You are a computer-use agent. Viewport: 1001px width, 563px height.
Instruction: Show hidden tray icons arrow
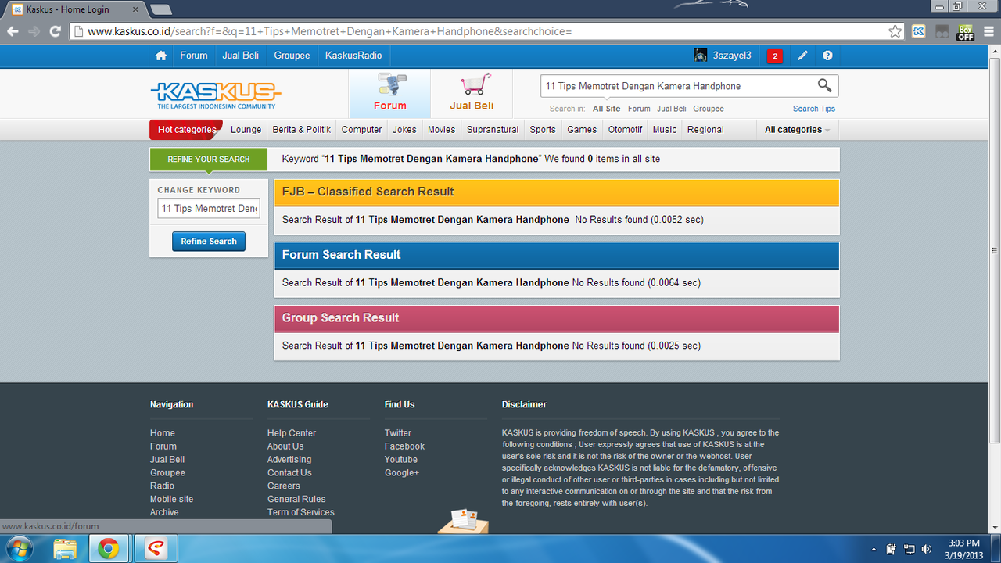874,549
